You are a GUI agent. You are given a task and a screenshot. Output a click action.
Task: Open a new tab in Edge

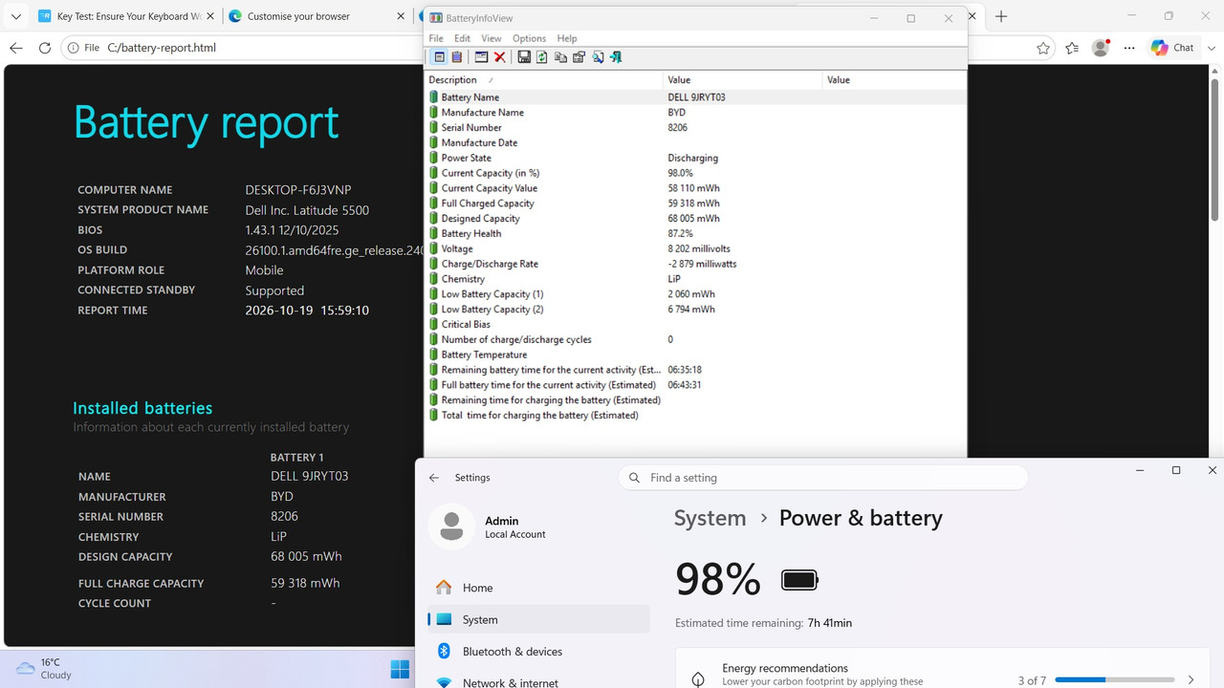click(x=1001, y=16)
